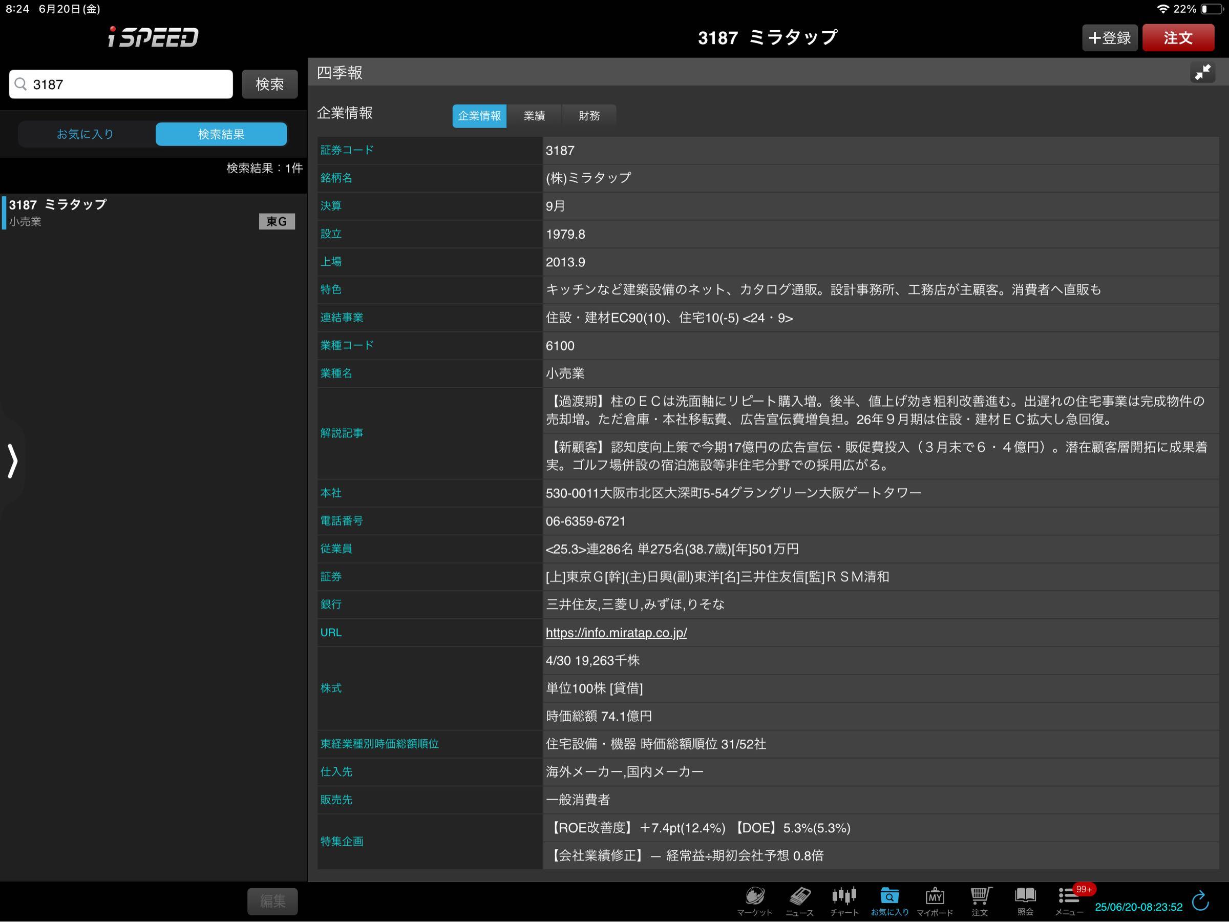Tap the search magnifier icon
The width and height of the screenshot is (1229, 922).
[x=21, y=84]
